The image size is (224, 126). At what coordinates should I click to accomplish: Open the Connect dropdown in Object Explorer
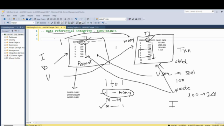(6, 31)
